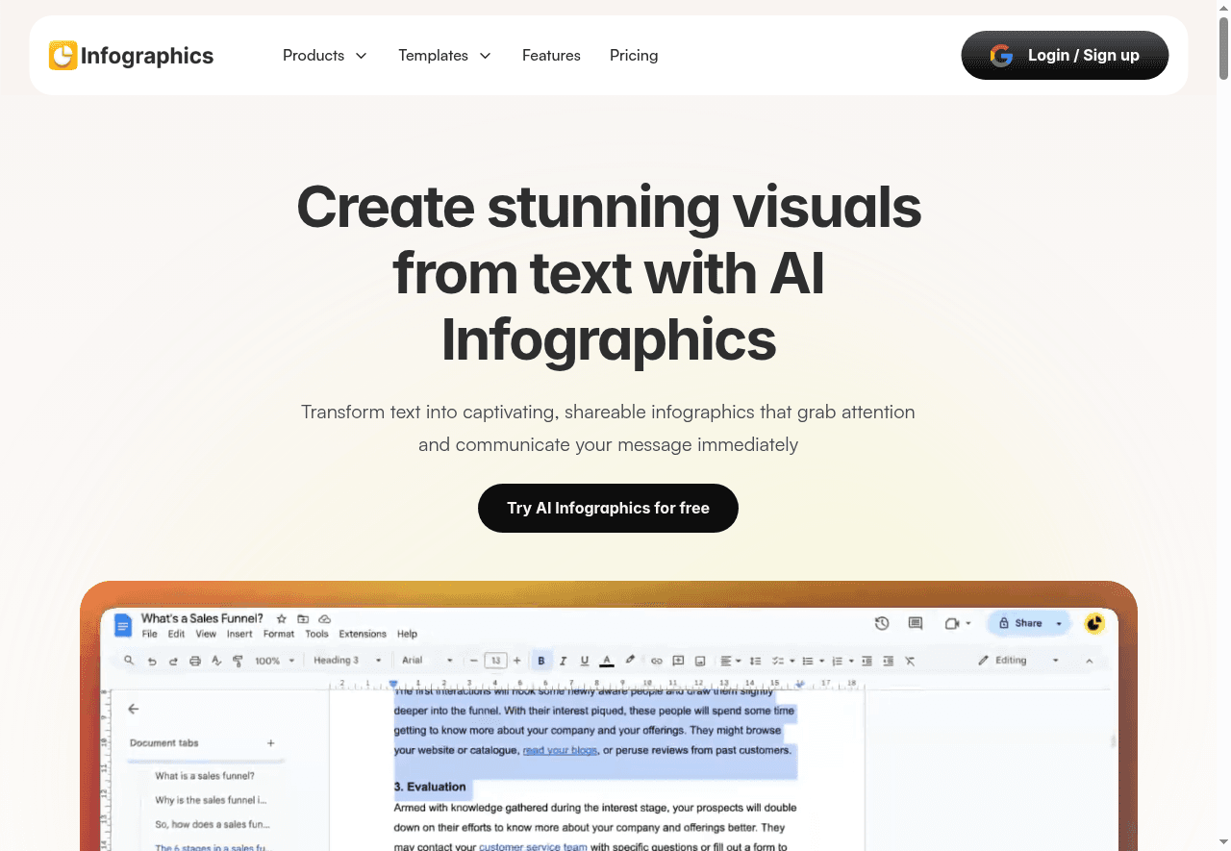1231x851 pixels.
Task: Clear formatting of selected text
Action: tap(910, 661)
